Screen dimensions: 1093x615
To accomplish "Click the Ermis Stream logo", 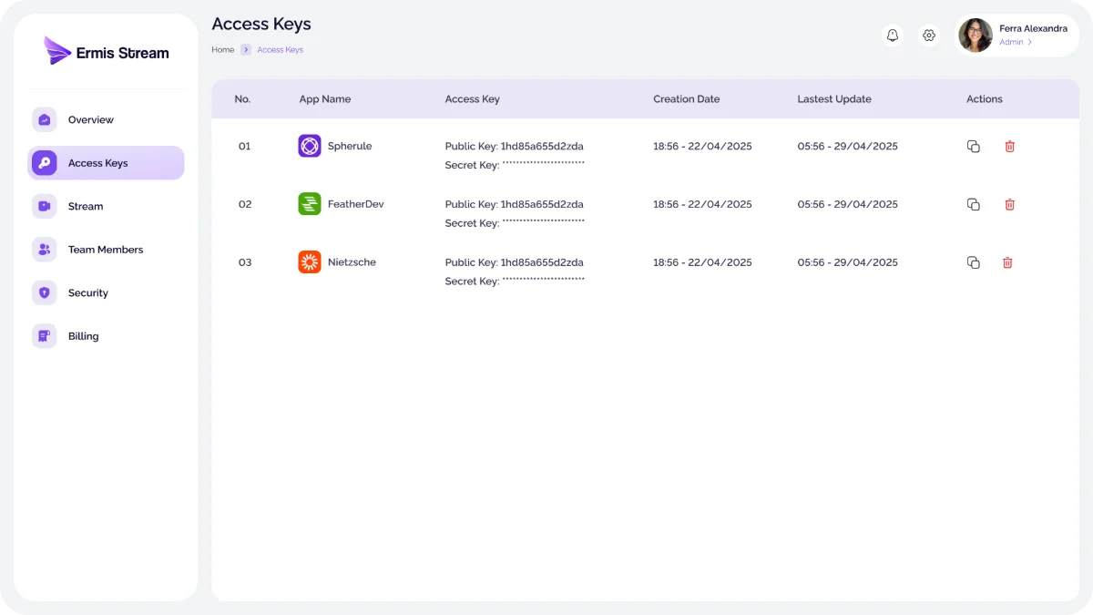I will click(107, 52).
